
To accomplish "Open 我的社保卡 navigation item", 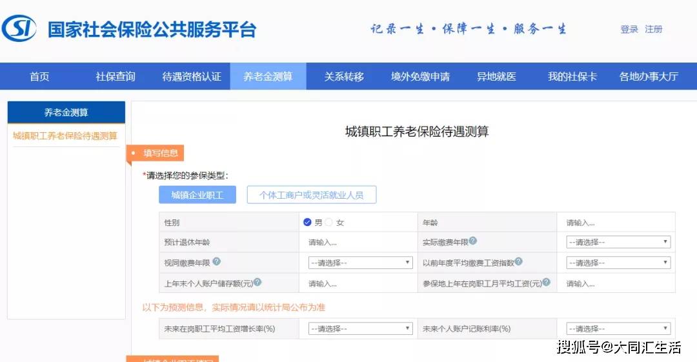I will 572,77.
